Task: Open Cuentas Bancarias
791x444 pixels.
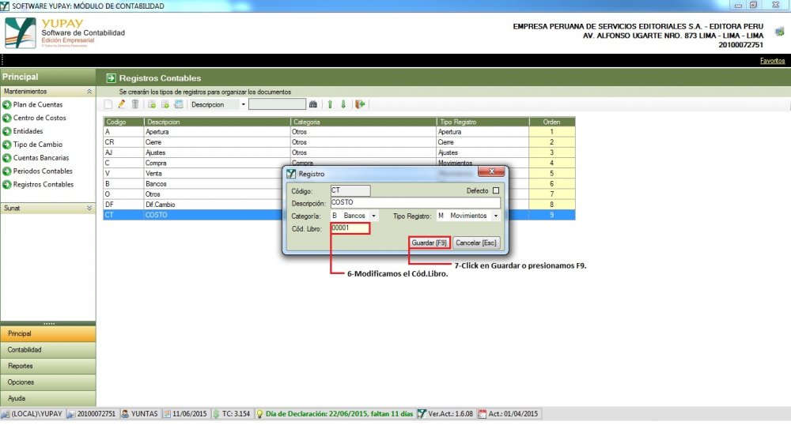Action: pos(41,158)
